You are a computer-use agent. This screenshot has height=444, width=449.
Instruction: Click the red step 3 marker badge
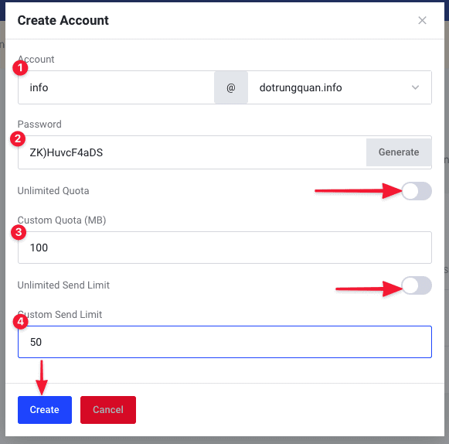coord(19,232)
